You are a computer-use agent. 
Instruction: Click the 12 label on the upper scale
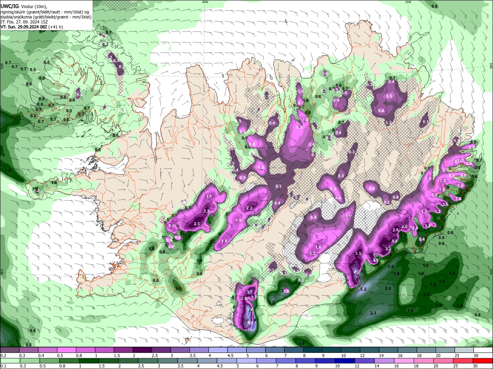362,356
